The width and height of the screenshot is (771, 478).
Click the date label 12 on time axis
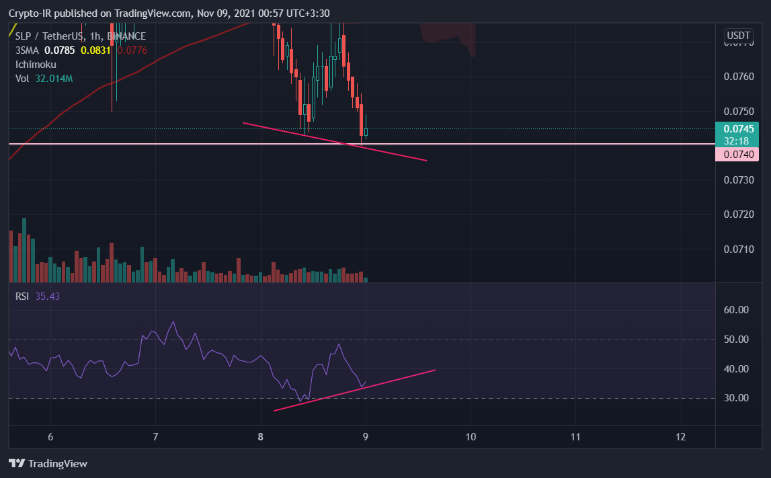680,437
